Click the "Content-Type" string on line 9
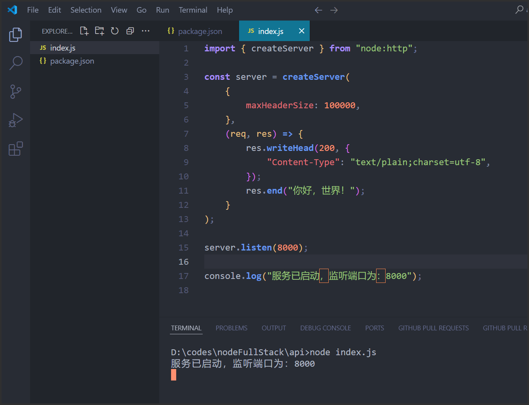 coord(303,162)
